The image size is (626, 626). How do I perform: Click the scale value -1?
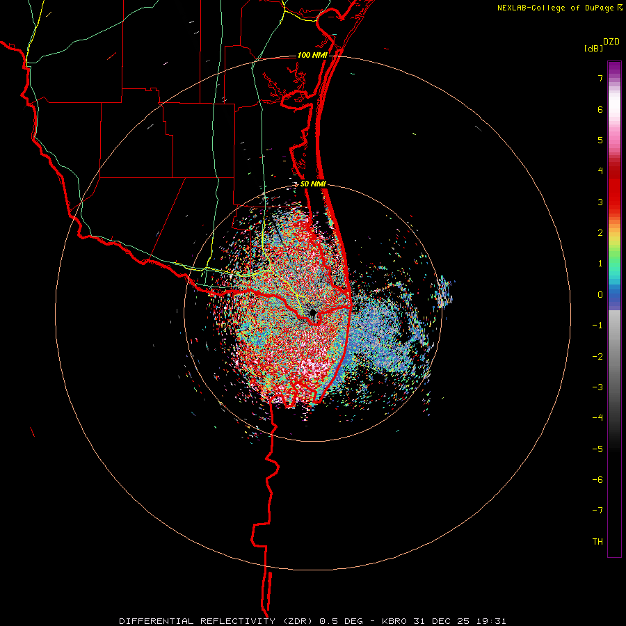tap(597, 326)
